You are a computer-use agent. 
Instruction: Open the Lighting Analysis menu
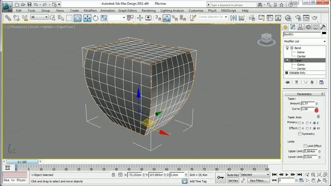tap(172, 10)
